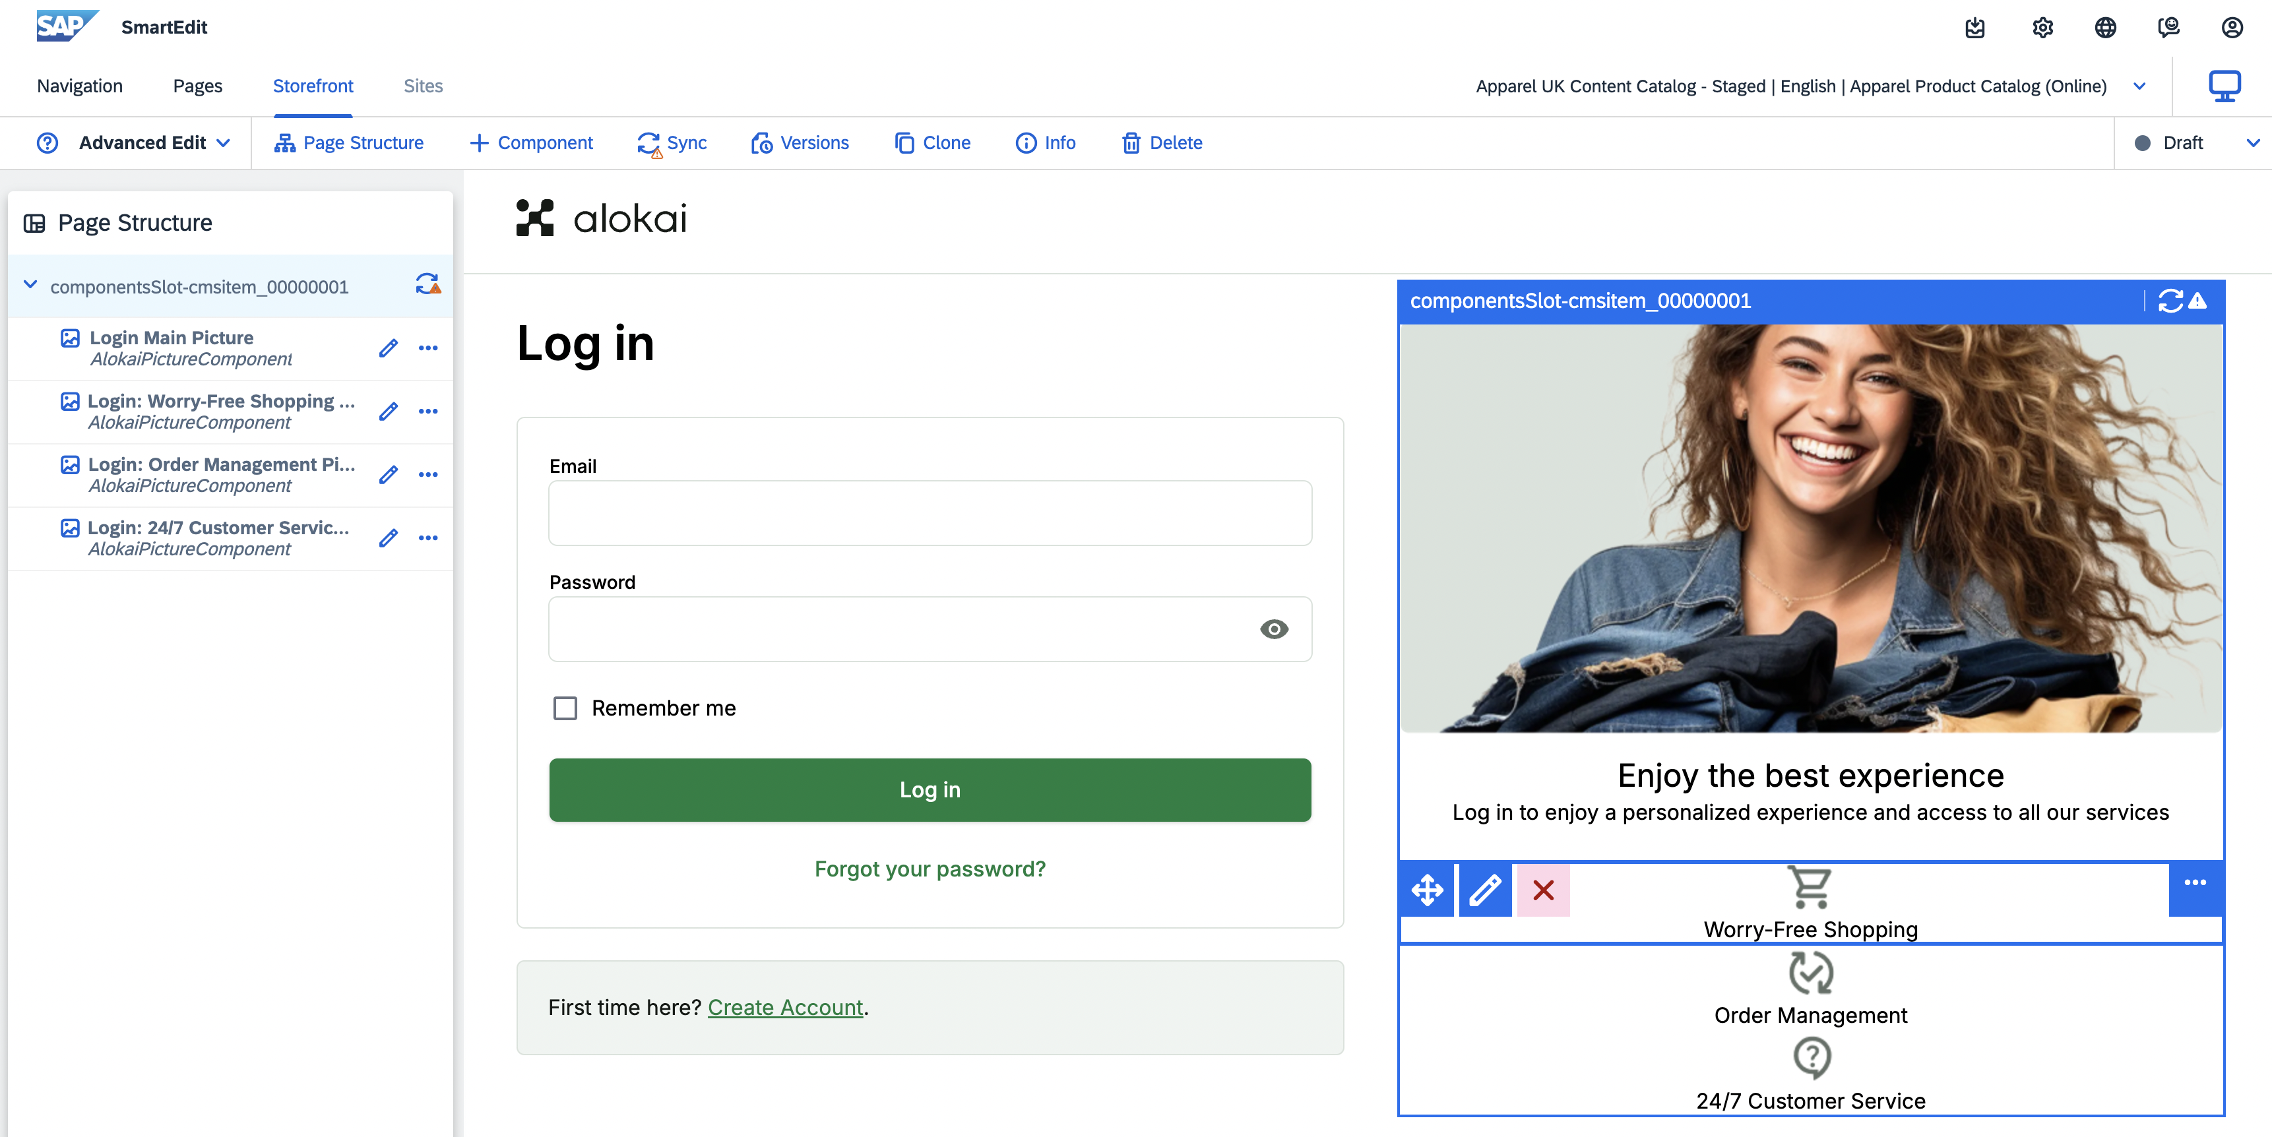Click in the Email input field
The height and width of the screenshot is (1137, 2272).
pos(930,513)
